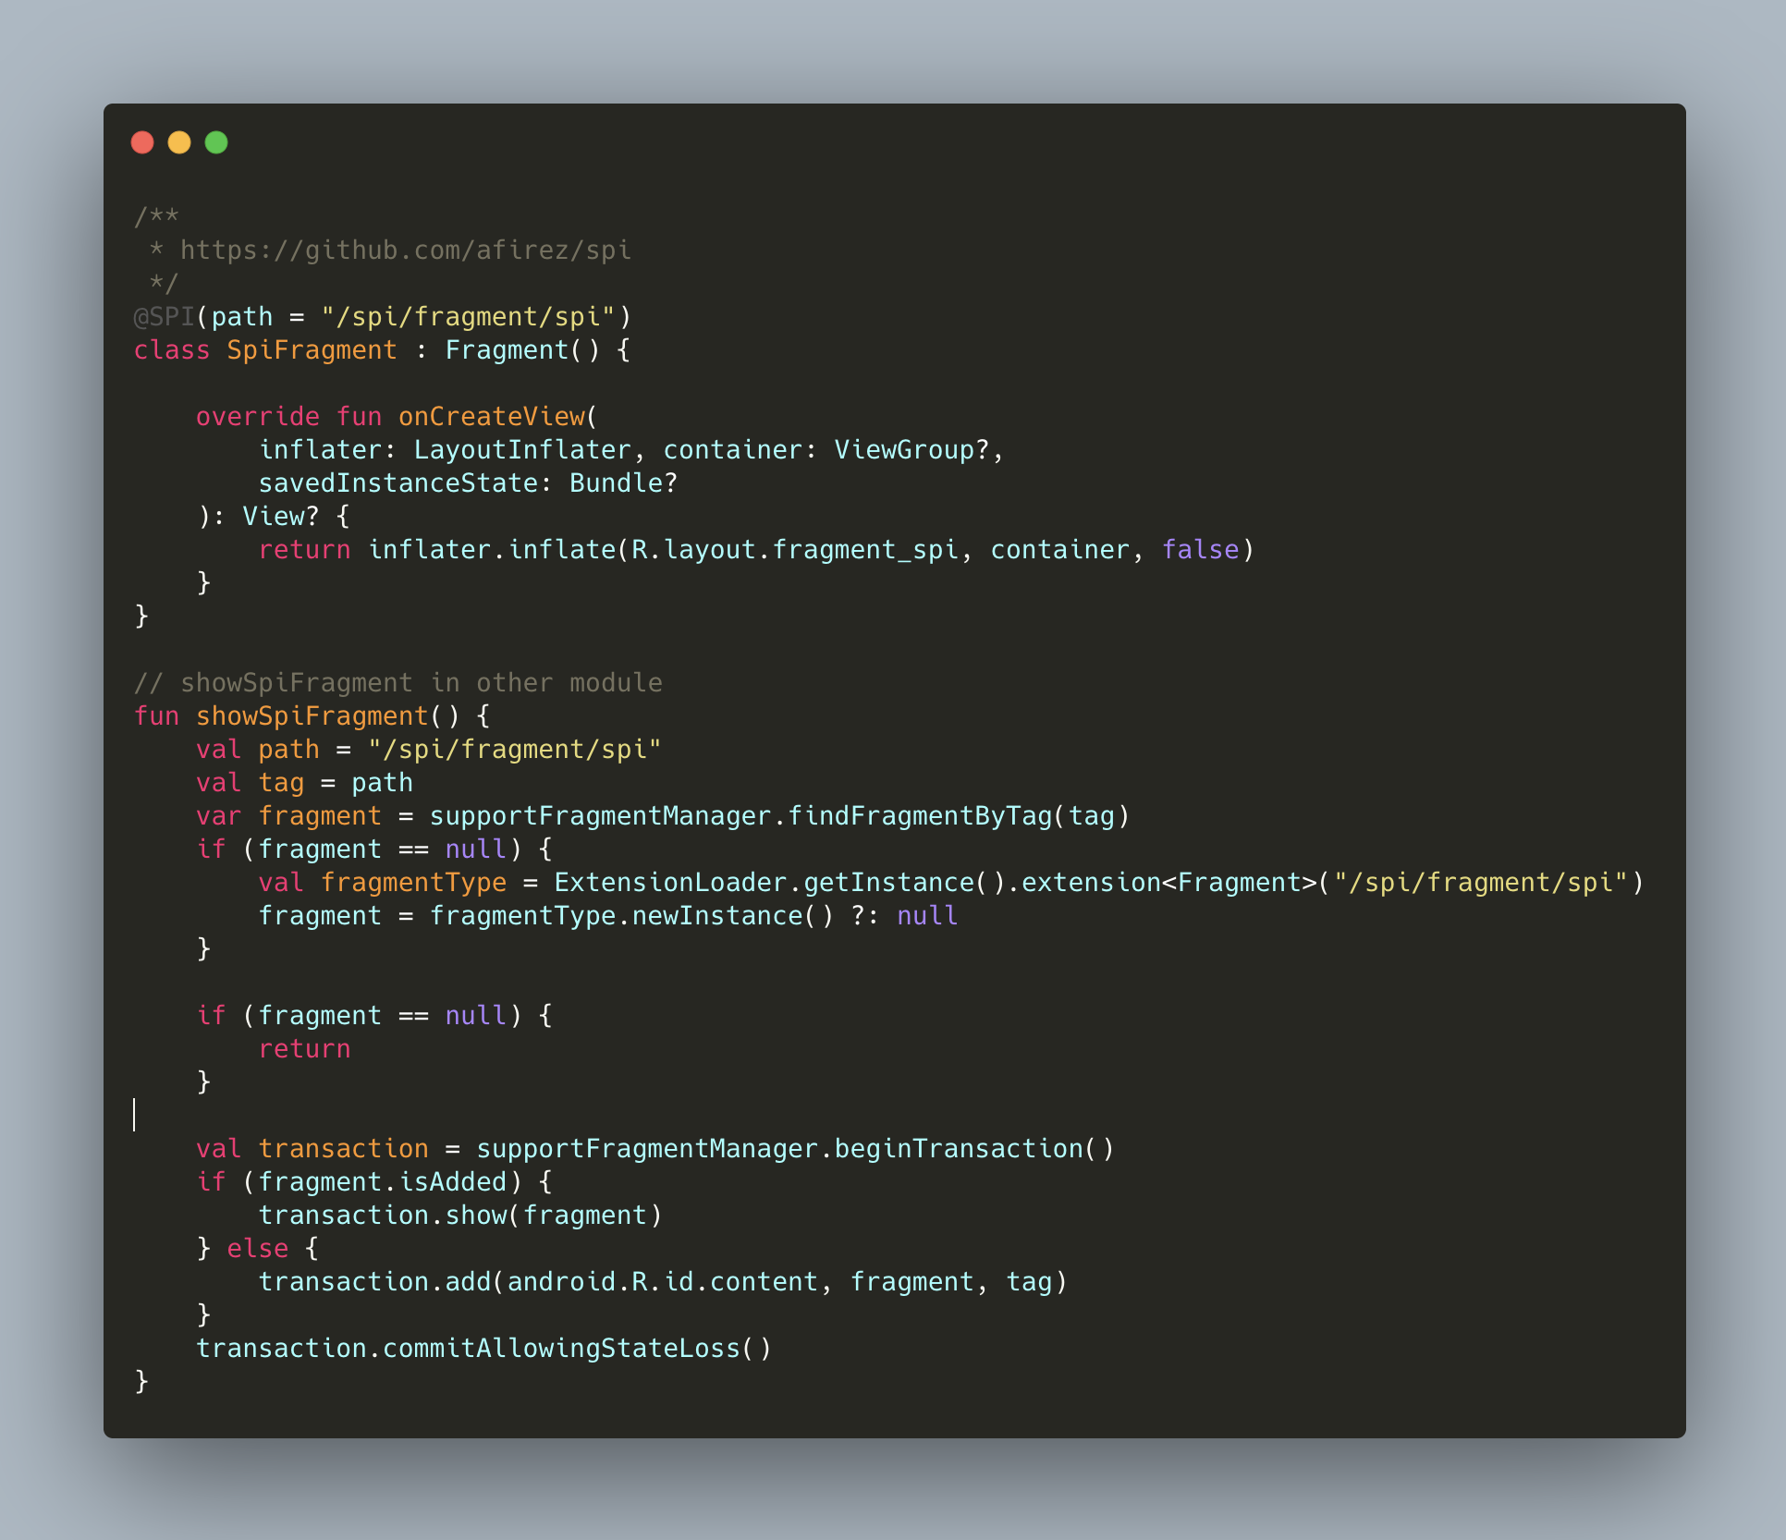Click the LayoutInflater type
This screenshot has width=1786, height=1540.
coord(522,450)
